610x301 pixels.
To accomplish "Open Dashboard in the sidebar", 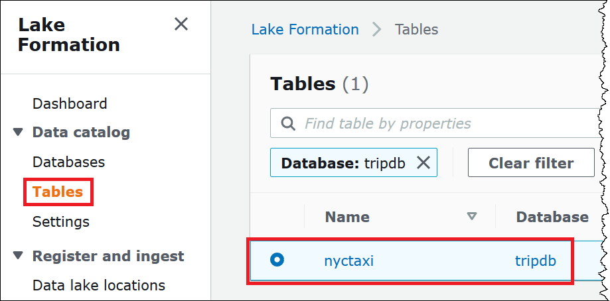I will coord(70,103).
